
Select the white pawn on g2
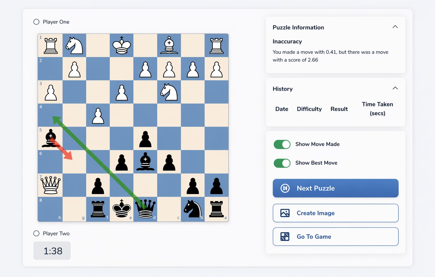(74, 69)
